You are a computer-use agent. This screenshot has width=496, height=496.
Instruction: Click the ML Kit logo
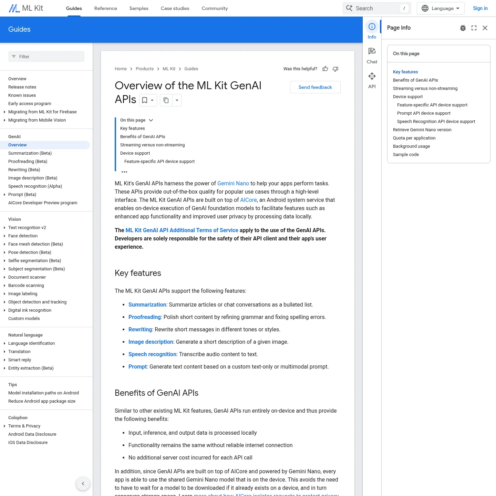tap(26, 8)
